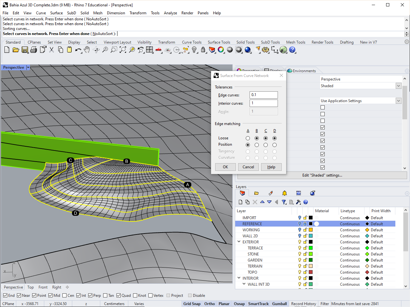Screen dimensions: 410x307
Task: Collapse the EXTERIOR layer group
Action: tap(239, 242)
